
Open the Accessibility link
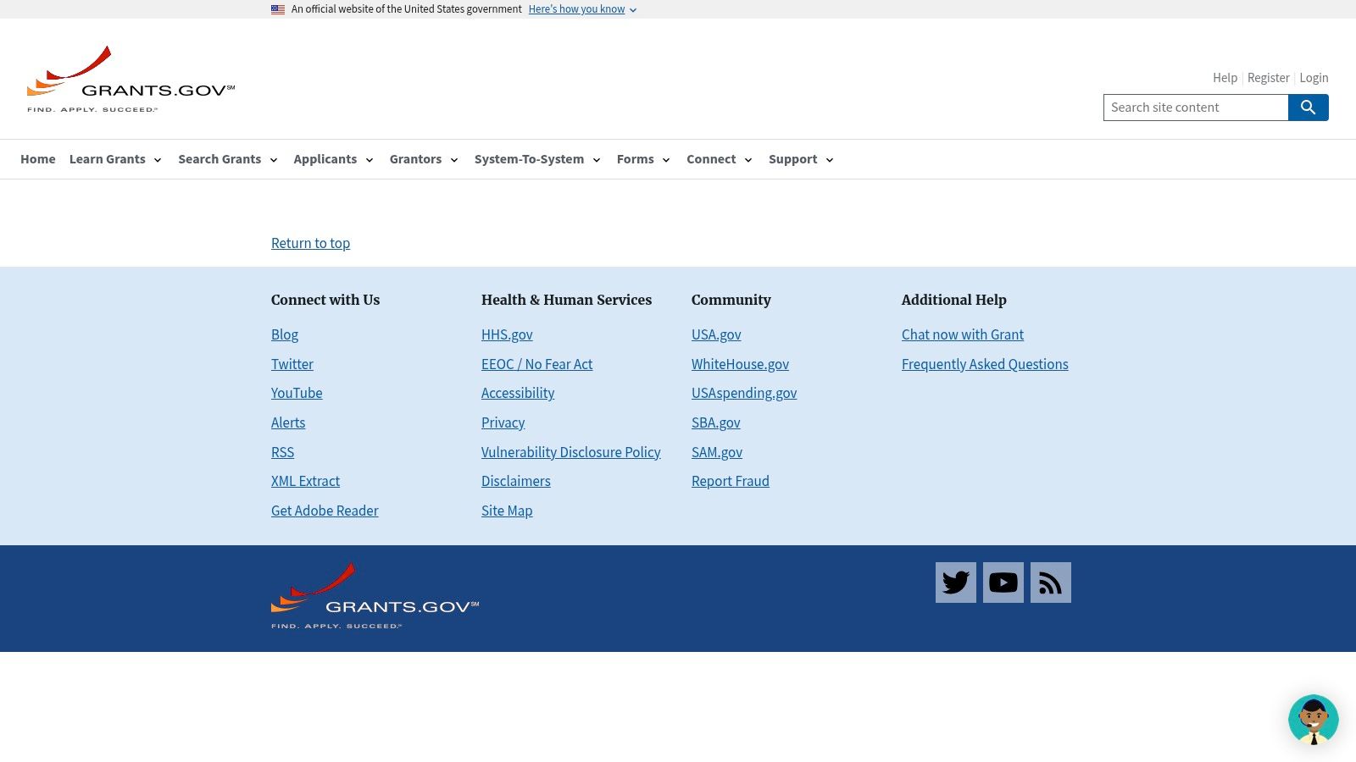518,393
